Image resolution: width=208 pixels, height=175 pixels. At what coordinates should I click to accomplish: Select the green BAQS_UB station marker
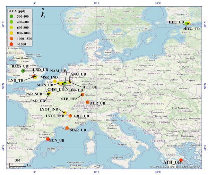point(23,71)
